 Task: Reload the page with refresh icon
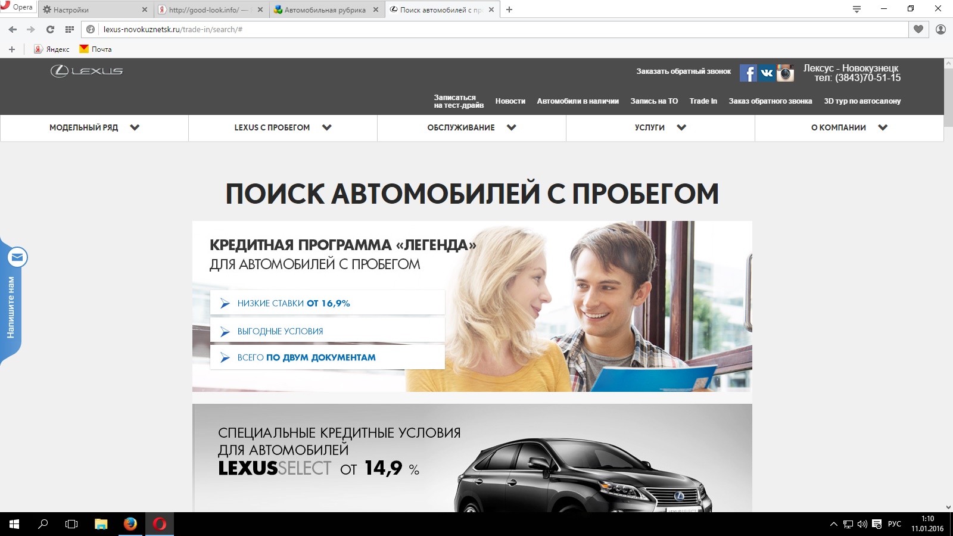[50, 29]
